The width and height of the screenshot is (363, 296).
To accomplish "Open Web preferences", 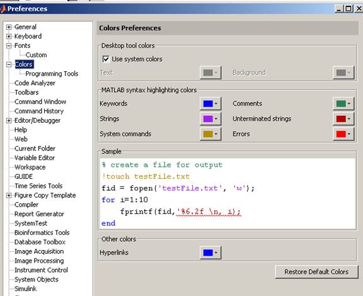I will (x=21, y=139).
